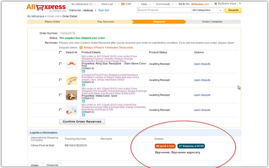269x168 pixels.
Task: Click the orange moustache ring thumbnail
Action: click(x=71, y=64)
